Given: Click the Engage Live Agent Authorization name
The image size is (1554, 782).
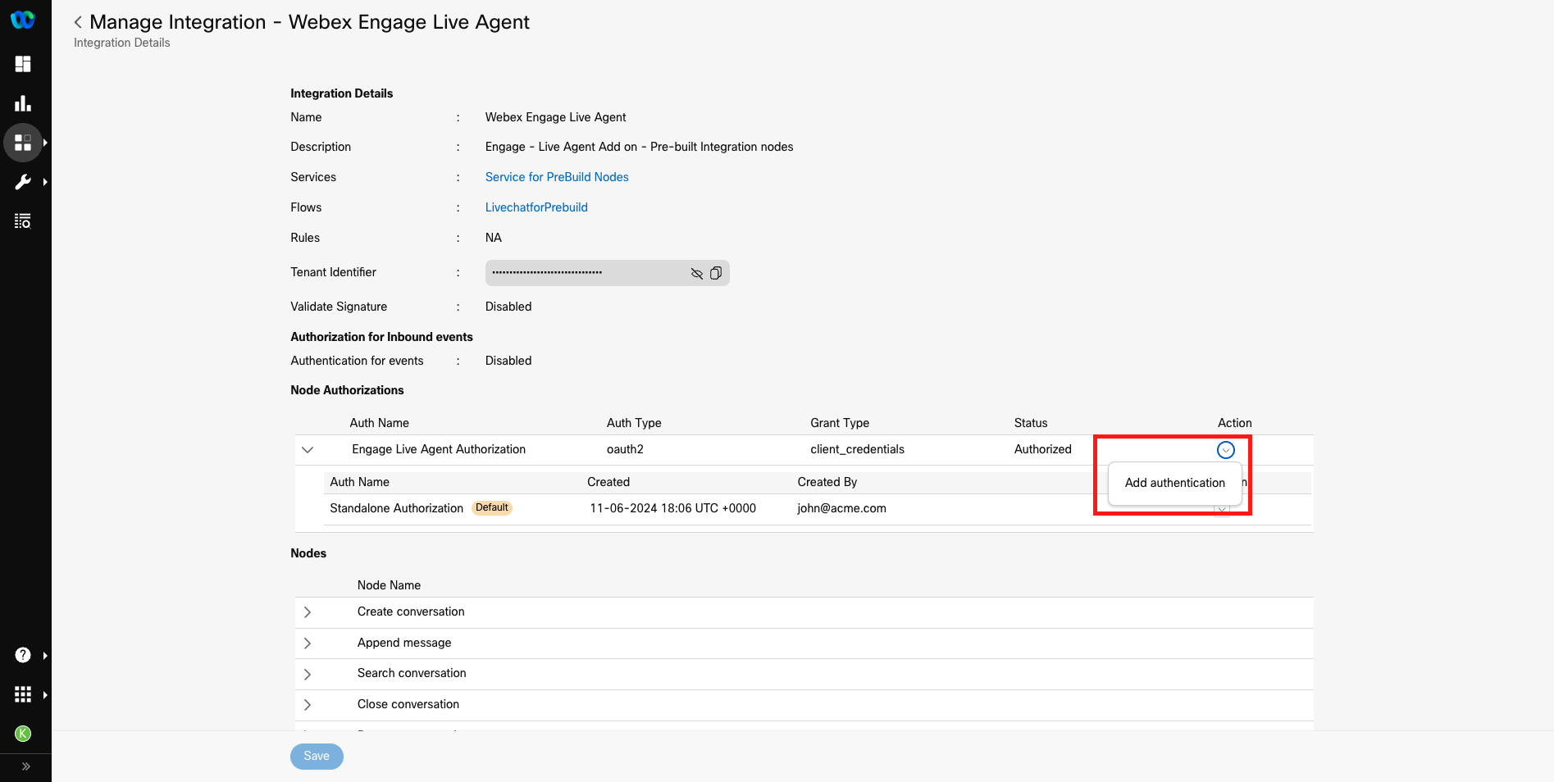Looking at the screenshot, I should click(439, 449).
